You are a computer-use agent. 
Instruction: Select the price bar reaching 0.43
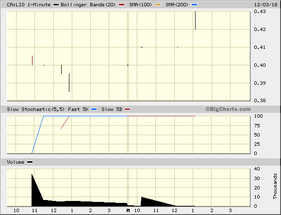(195, 20)
